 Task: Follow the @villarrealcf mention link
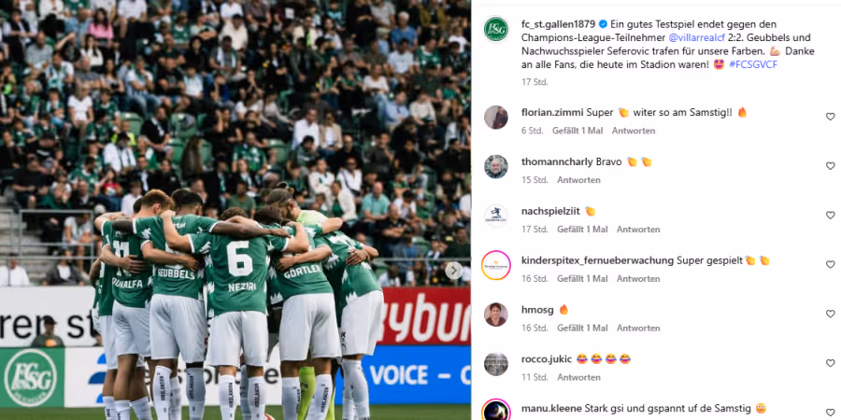(697, 38)
